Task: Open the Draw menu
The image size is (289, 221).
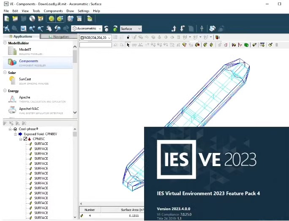Action: (70, 11)
